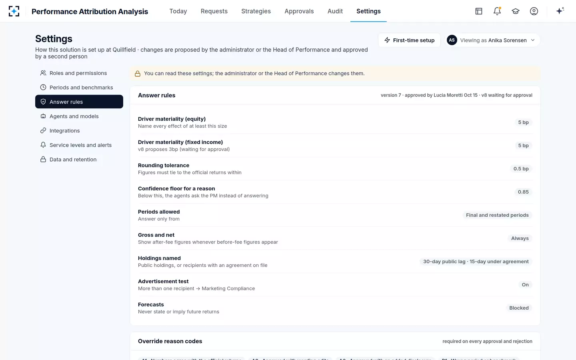
Task: Go to the Today tab
Action: pos(178,11)
